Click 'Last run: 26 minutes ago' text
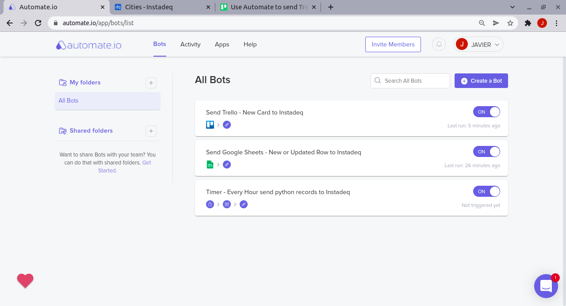The width and height of the screenshot is (566, 306). click(x=472, y=165)
